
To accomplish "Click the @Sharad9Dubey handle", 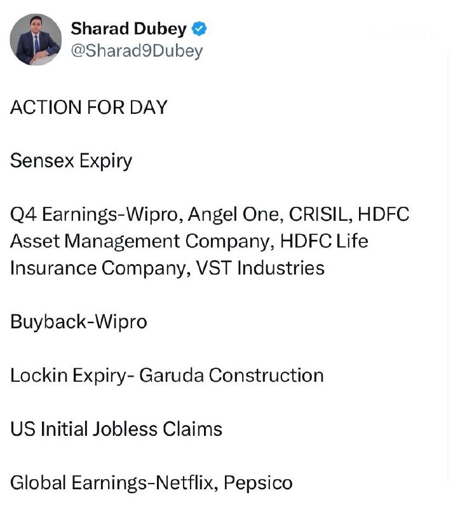I will click(x=136, y=50).
